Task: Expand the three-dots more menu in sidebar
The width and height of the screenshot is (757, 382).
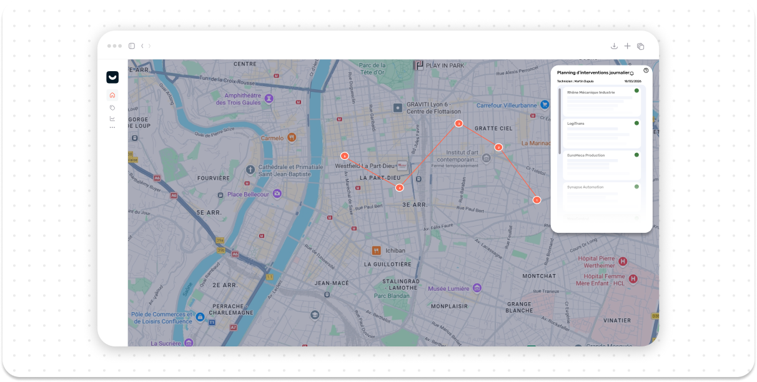Action: click(112, 127)
